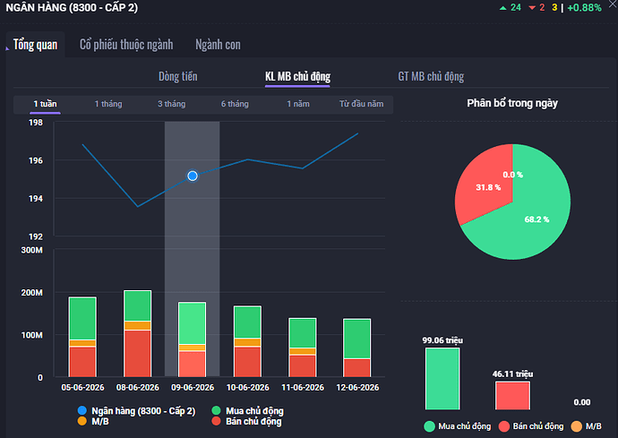Toggle Bán chủ động legend in daily distribution
This screenshot has height=438, width=618.
[x=531, y=426]
